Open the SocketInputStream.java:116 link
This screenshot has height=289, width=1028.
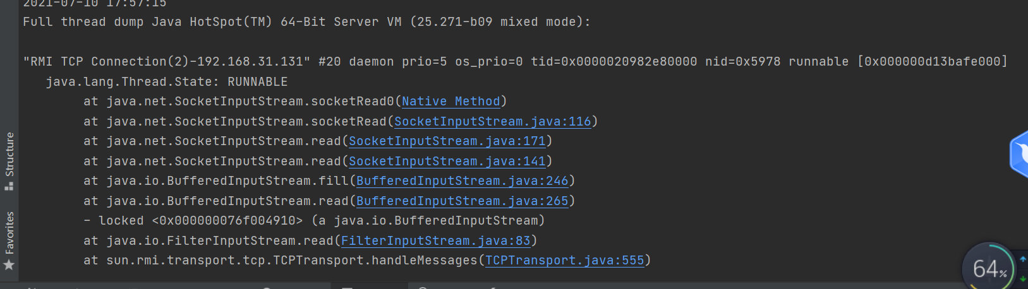click(x=492, y=122)
